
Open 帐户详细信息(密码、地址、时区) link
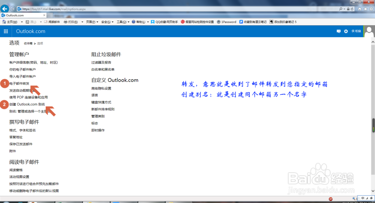click(x=33, y=62)
